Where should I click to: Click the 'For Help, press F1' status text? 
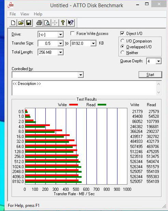click(x=24, y=206)
